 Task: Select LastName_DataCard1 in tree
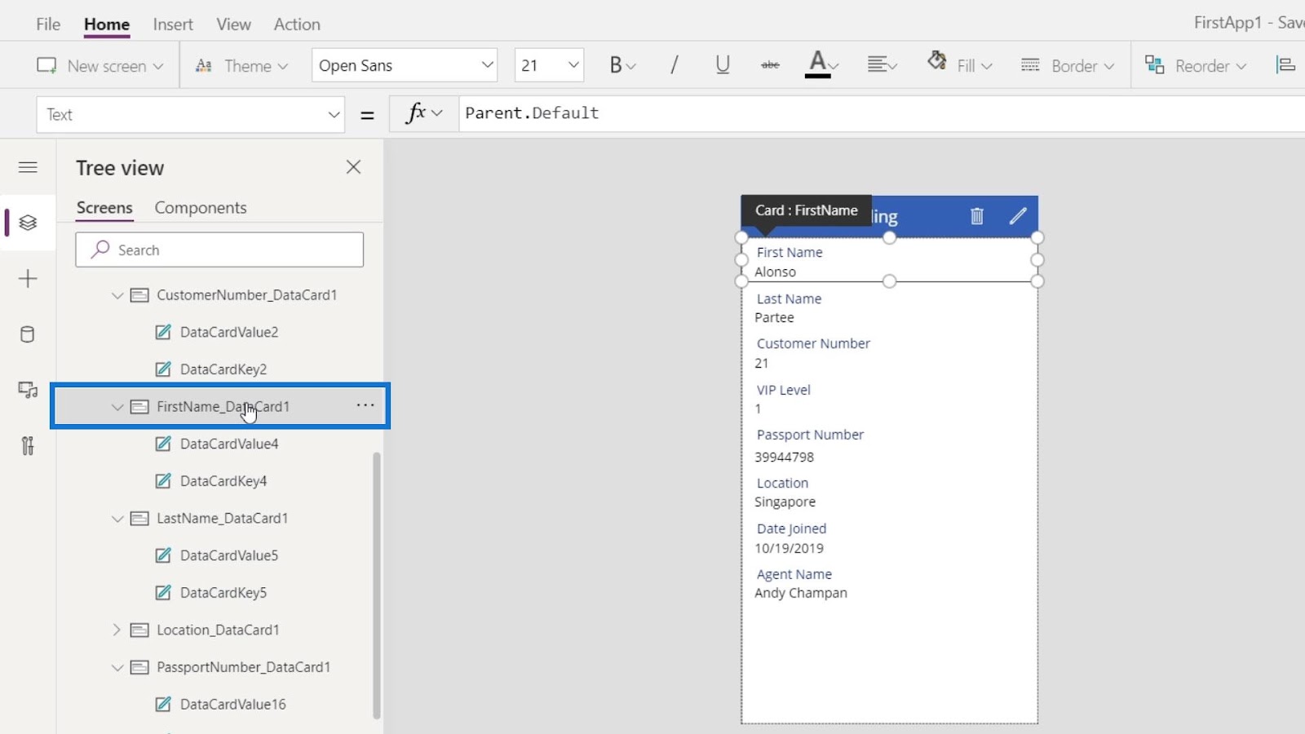pos(222,519)
